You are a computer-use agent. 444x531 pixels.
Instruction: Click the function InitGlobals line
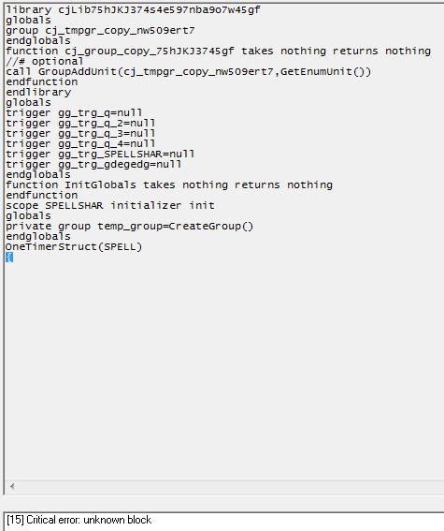(x=169, y=184)
